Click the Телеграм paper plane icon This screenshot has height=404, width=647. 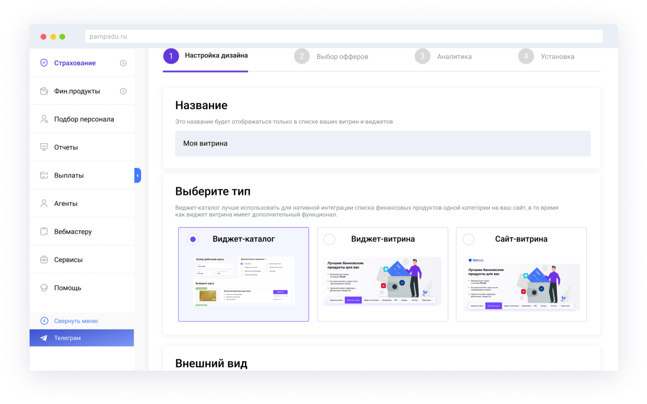tap(43, 338)
